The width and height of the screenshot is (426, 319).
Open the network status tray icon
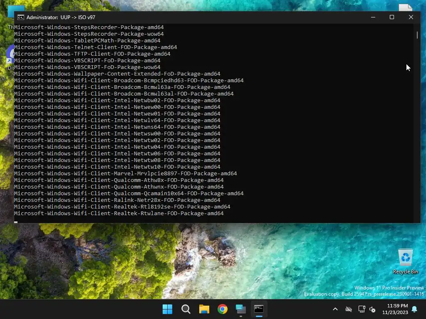(x=362, y=309)
